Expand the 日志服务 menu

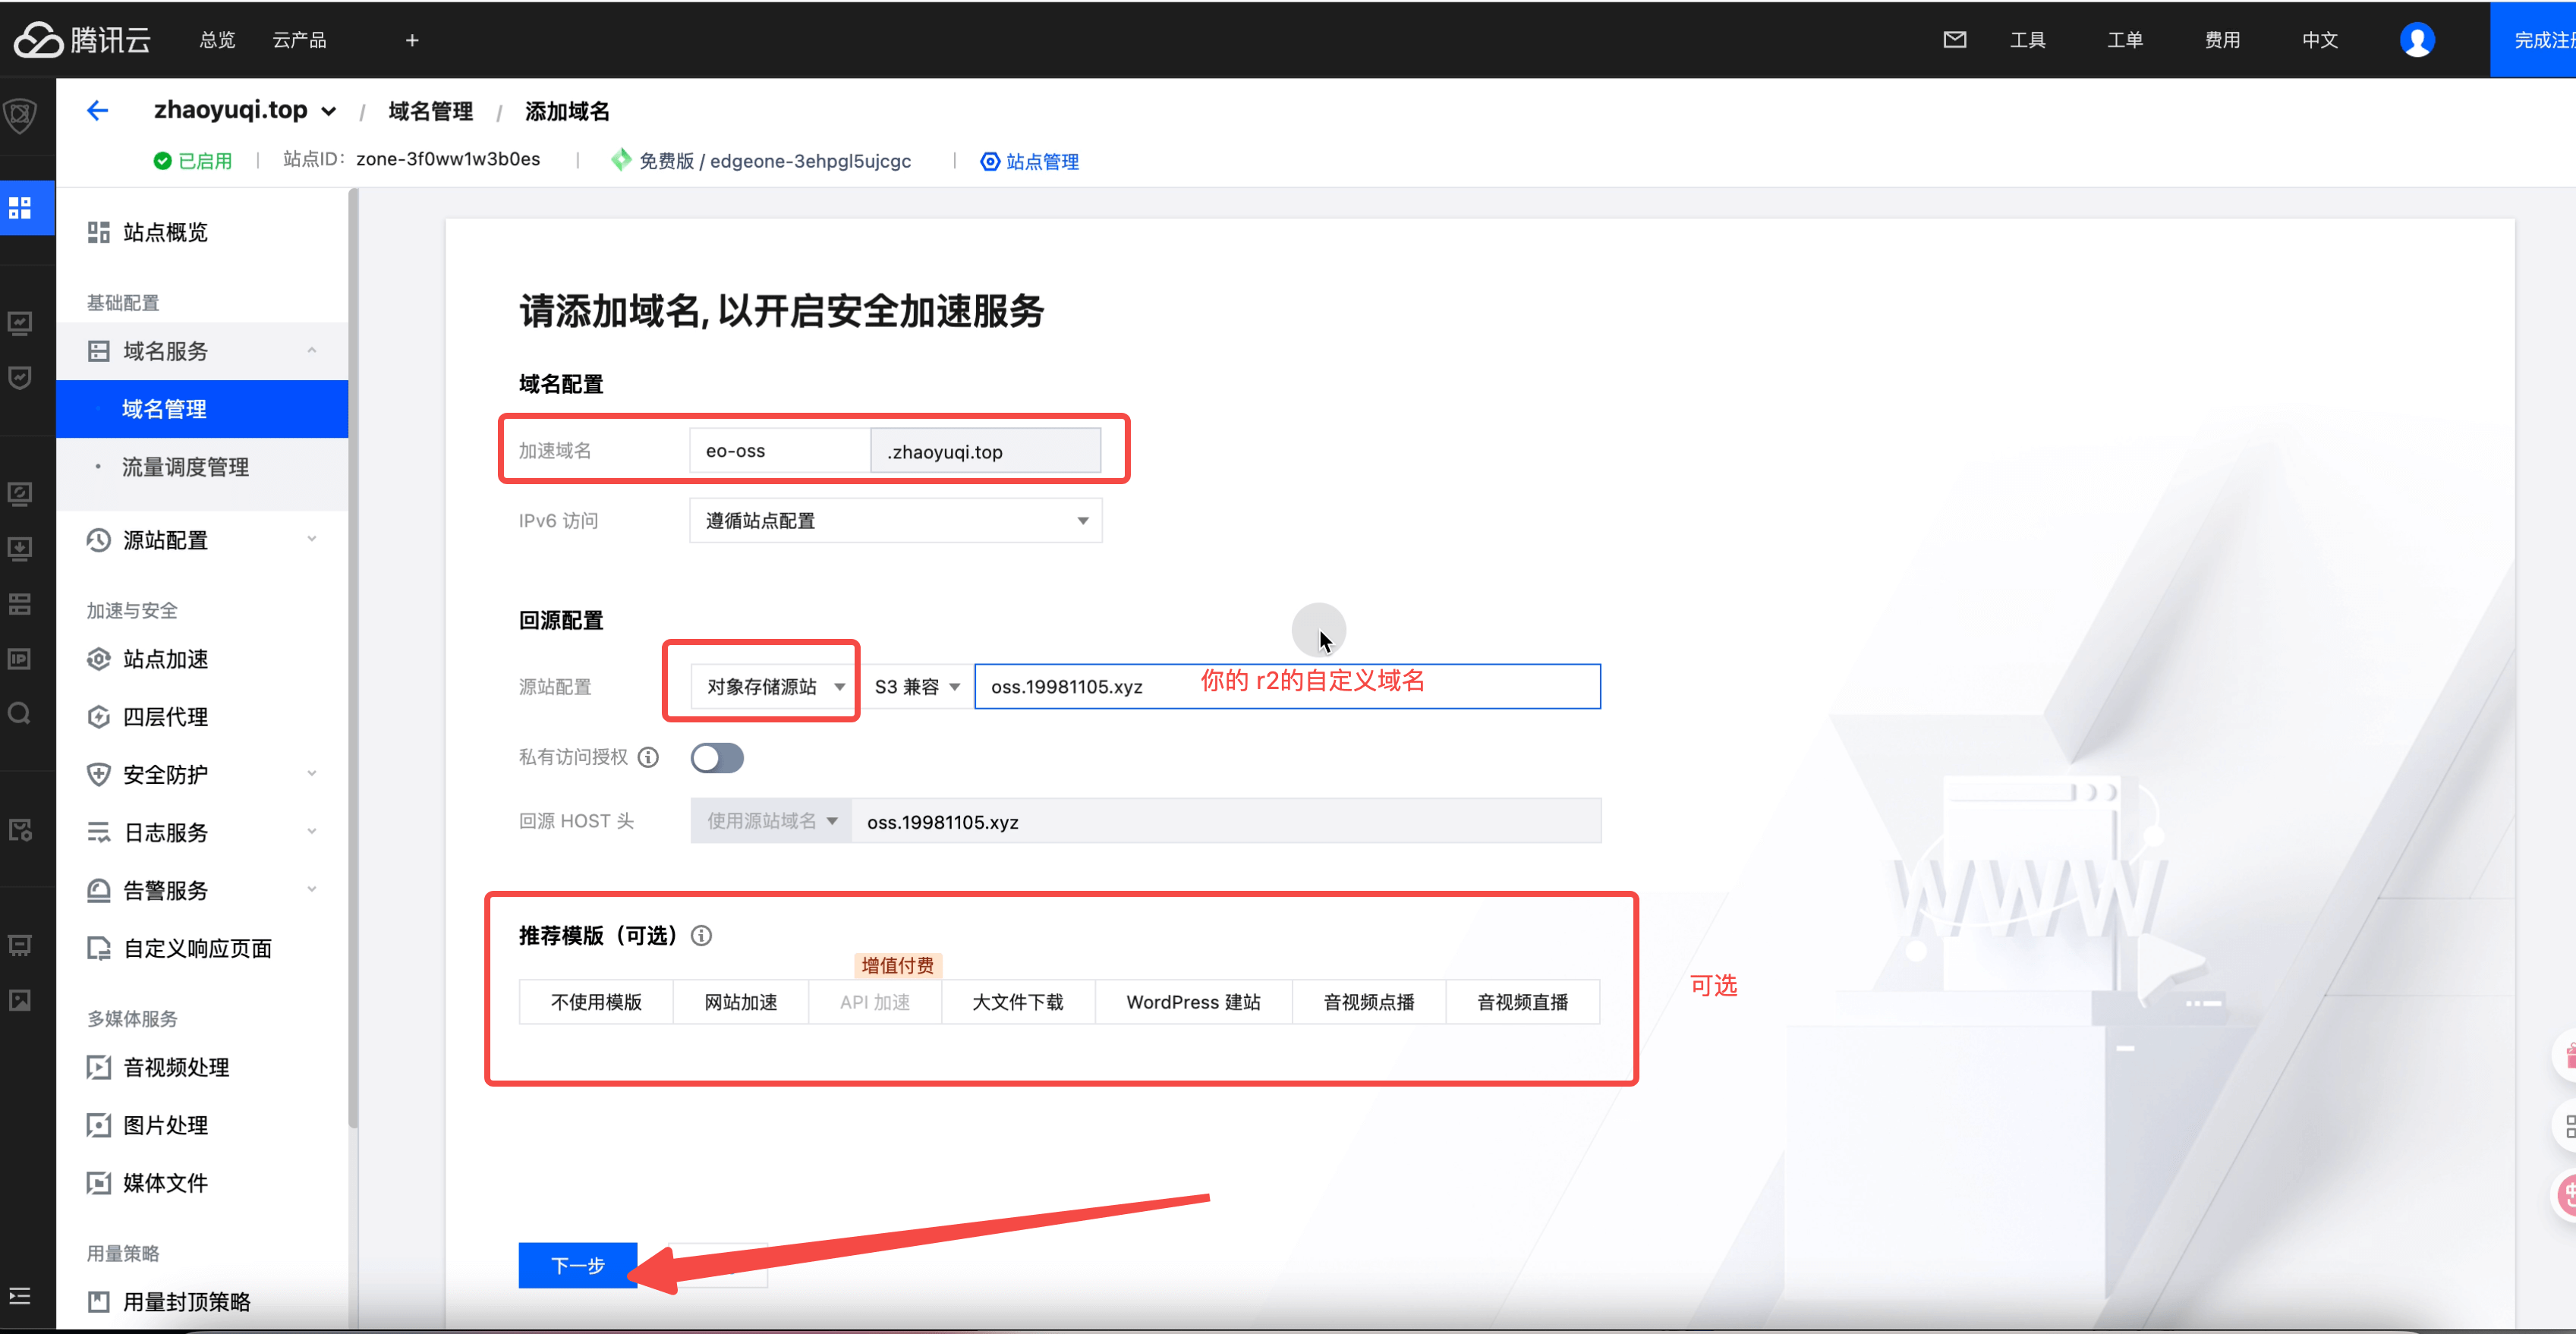click(x=312, y=831)
